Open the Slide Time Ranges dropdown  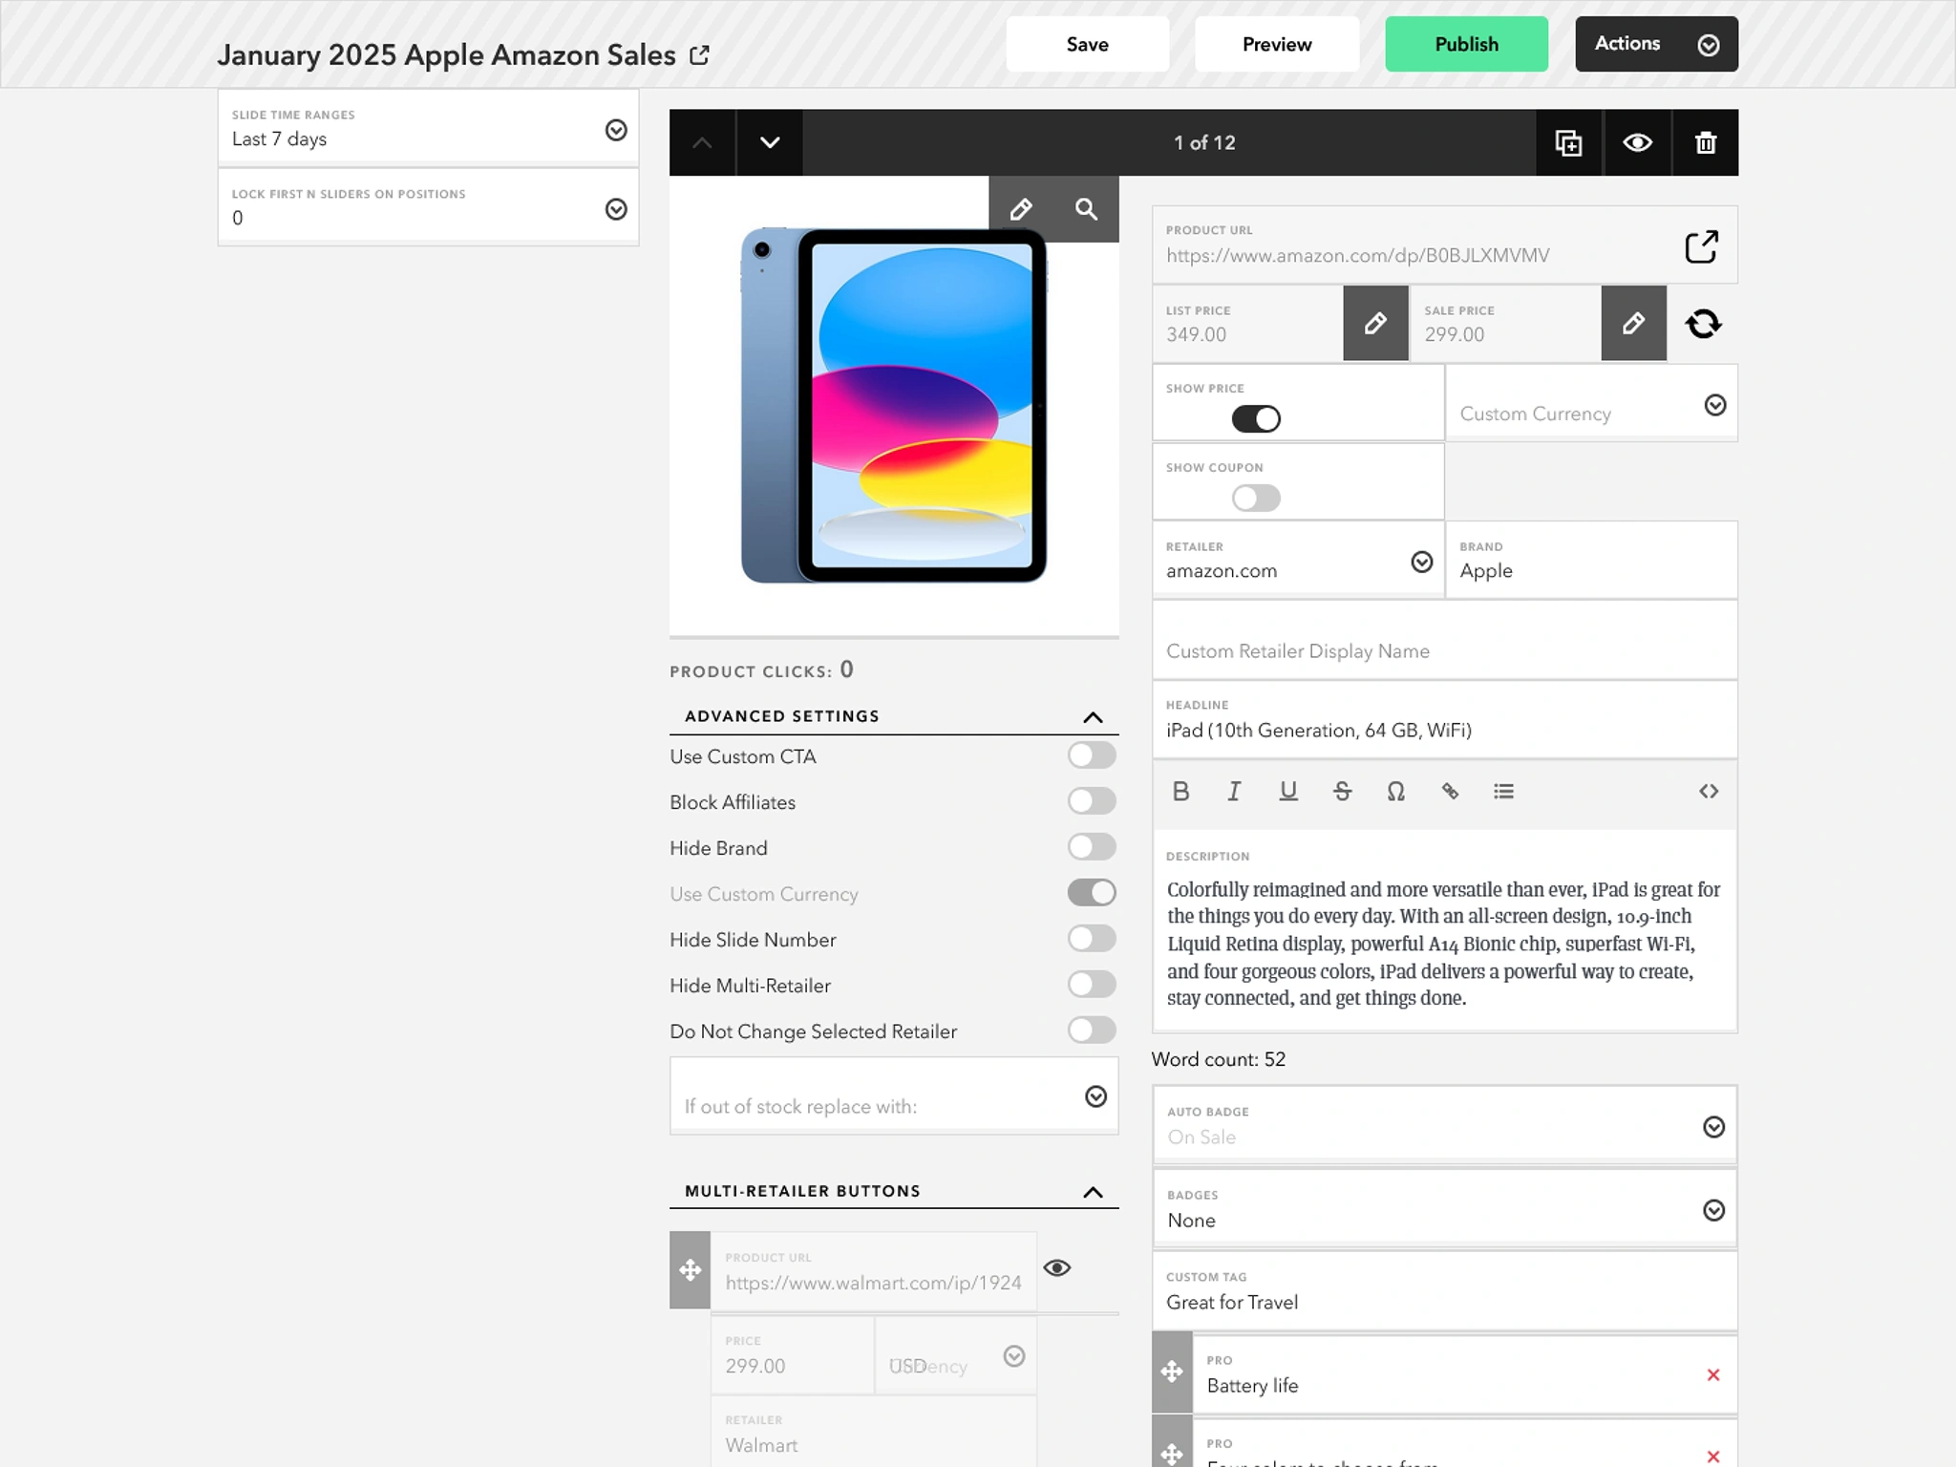click(x=616, y=130)
